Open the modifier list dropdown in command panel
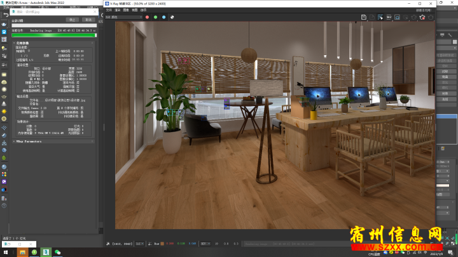Viewport: 458px width, 257px height. (x=447, y=48)
